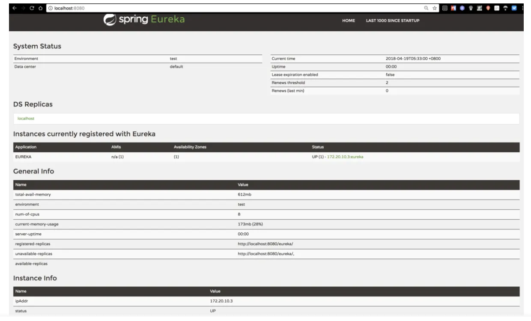Open the localhost link under DS Replicas
Image resolution: width=531 pixels, height=321 pixels.
[x=26, y=119]
